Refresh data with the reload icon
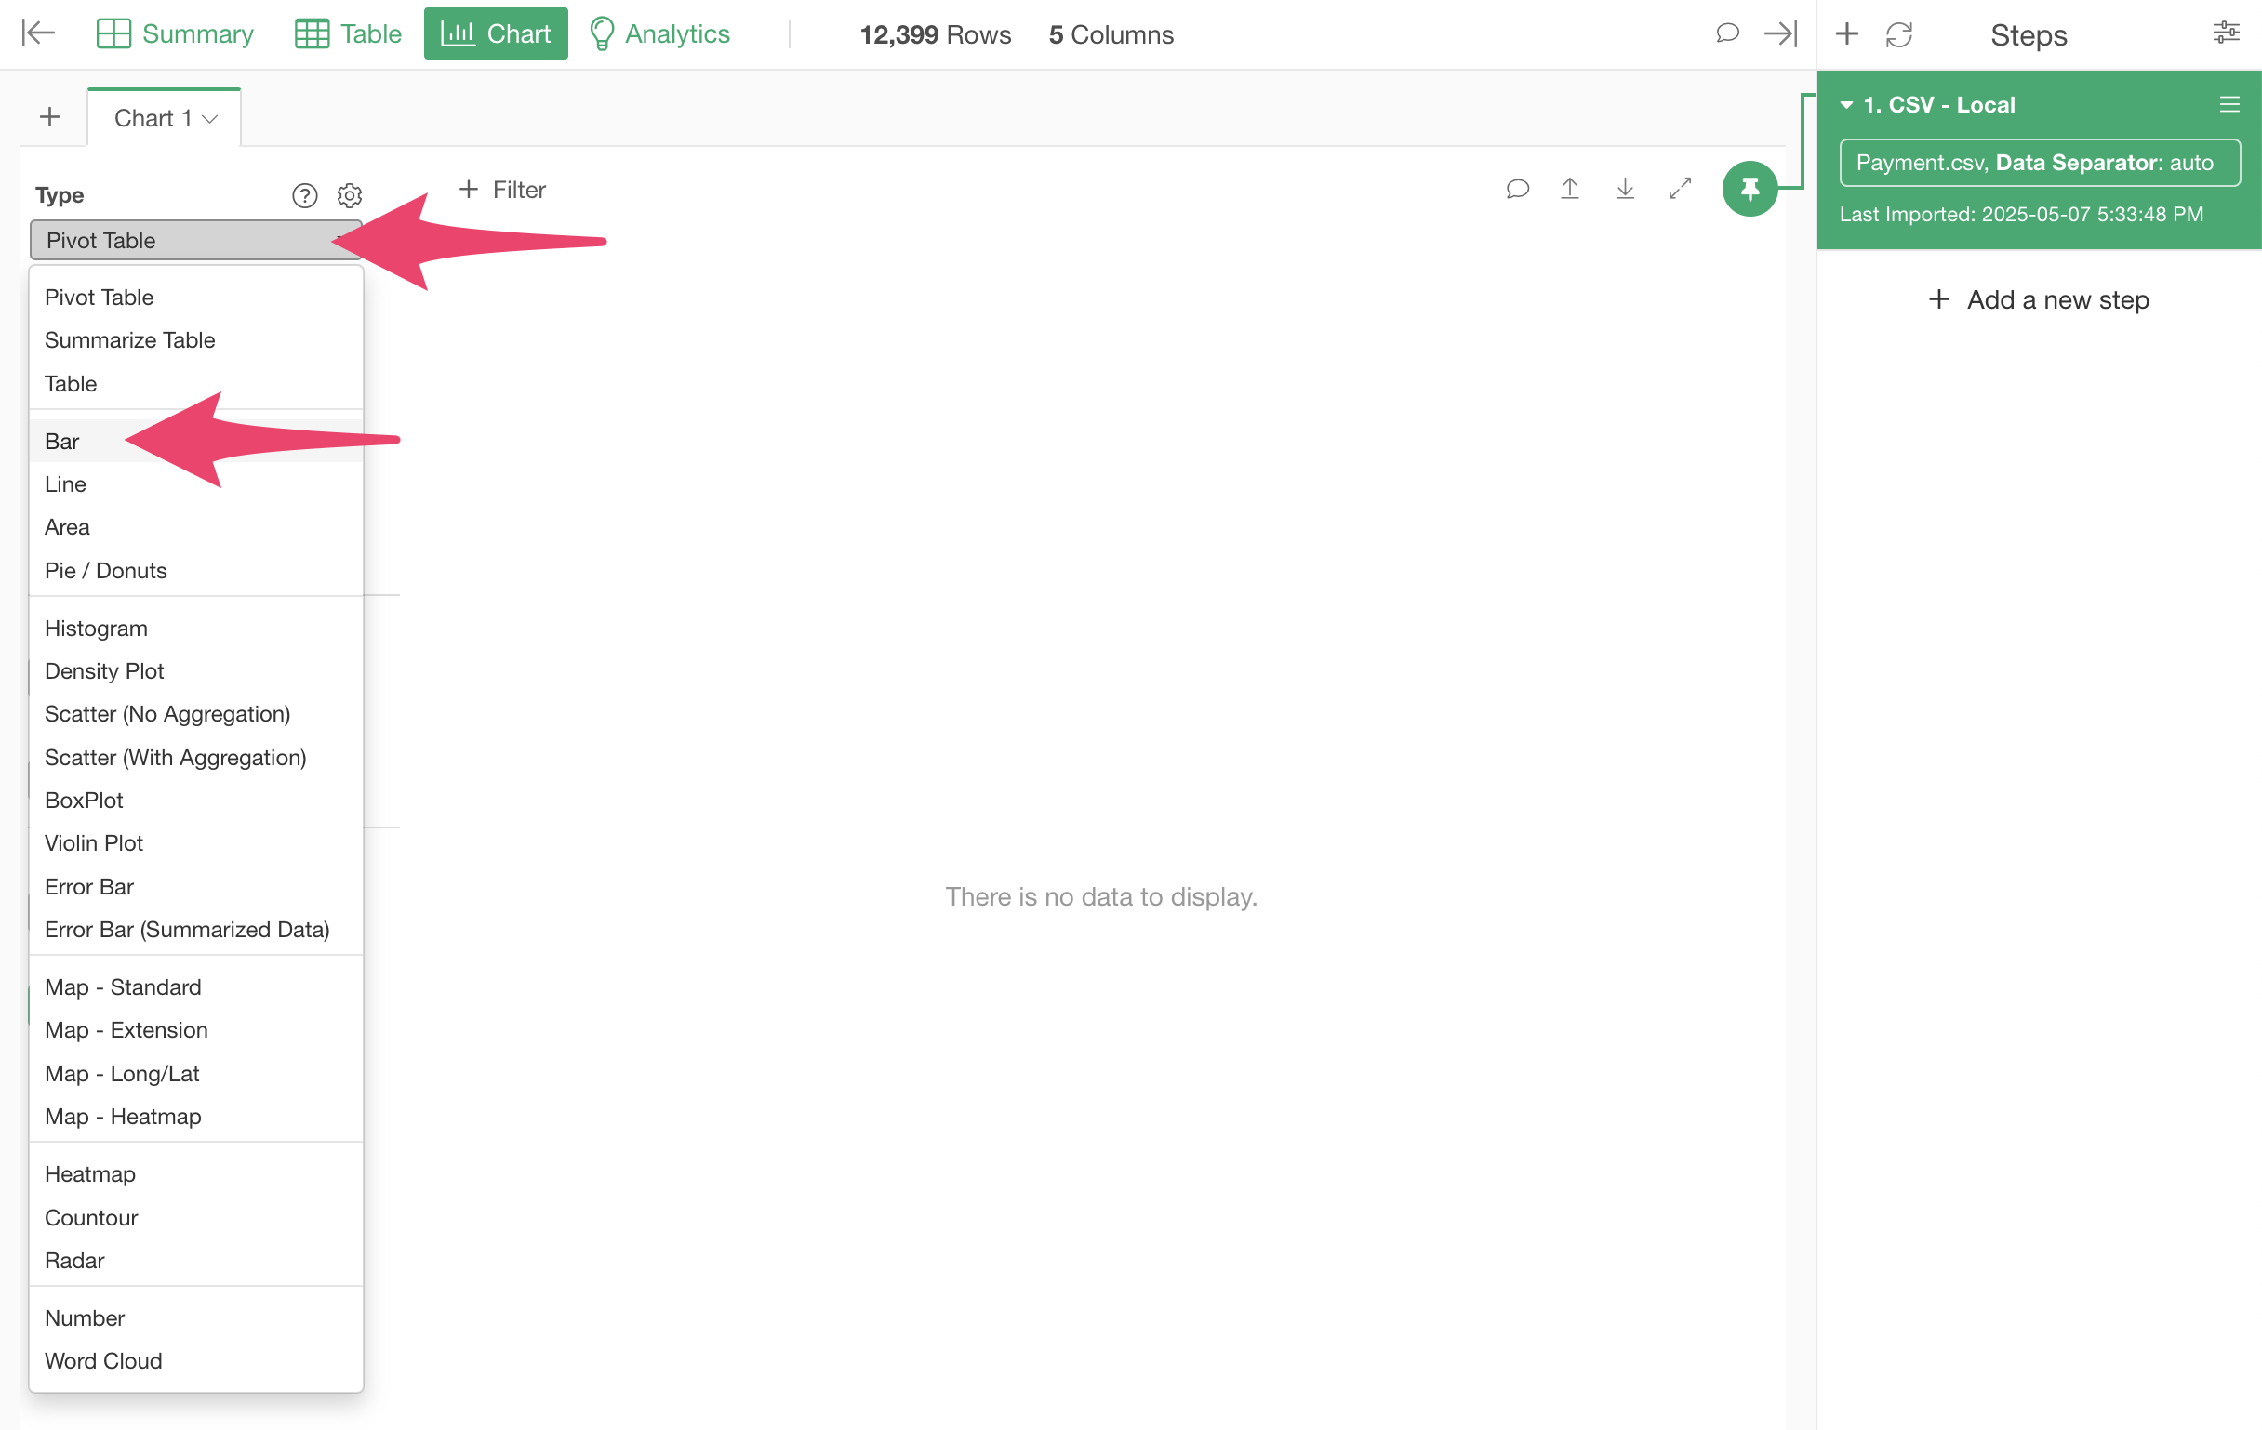 (1898, 34)
